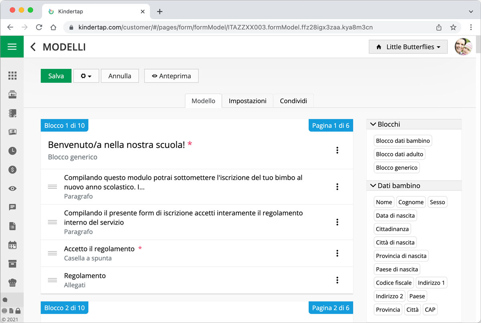Click the back arrow next to MODELLI

click(x=33, y=47)
